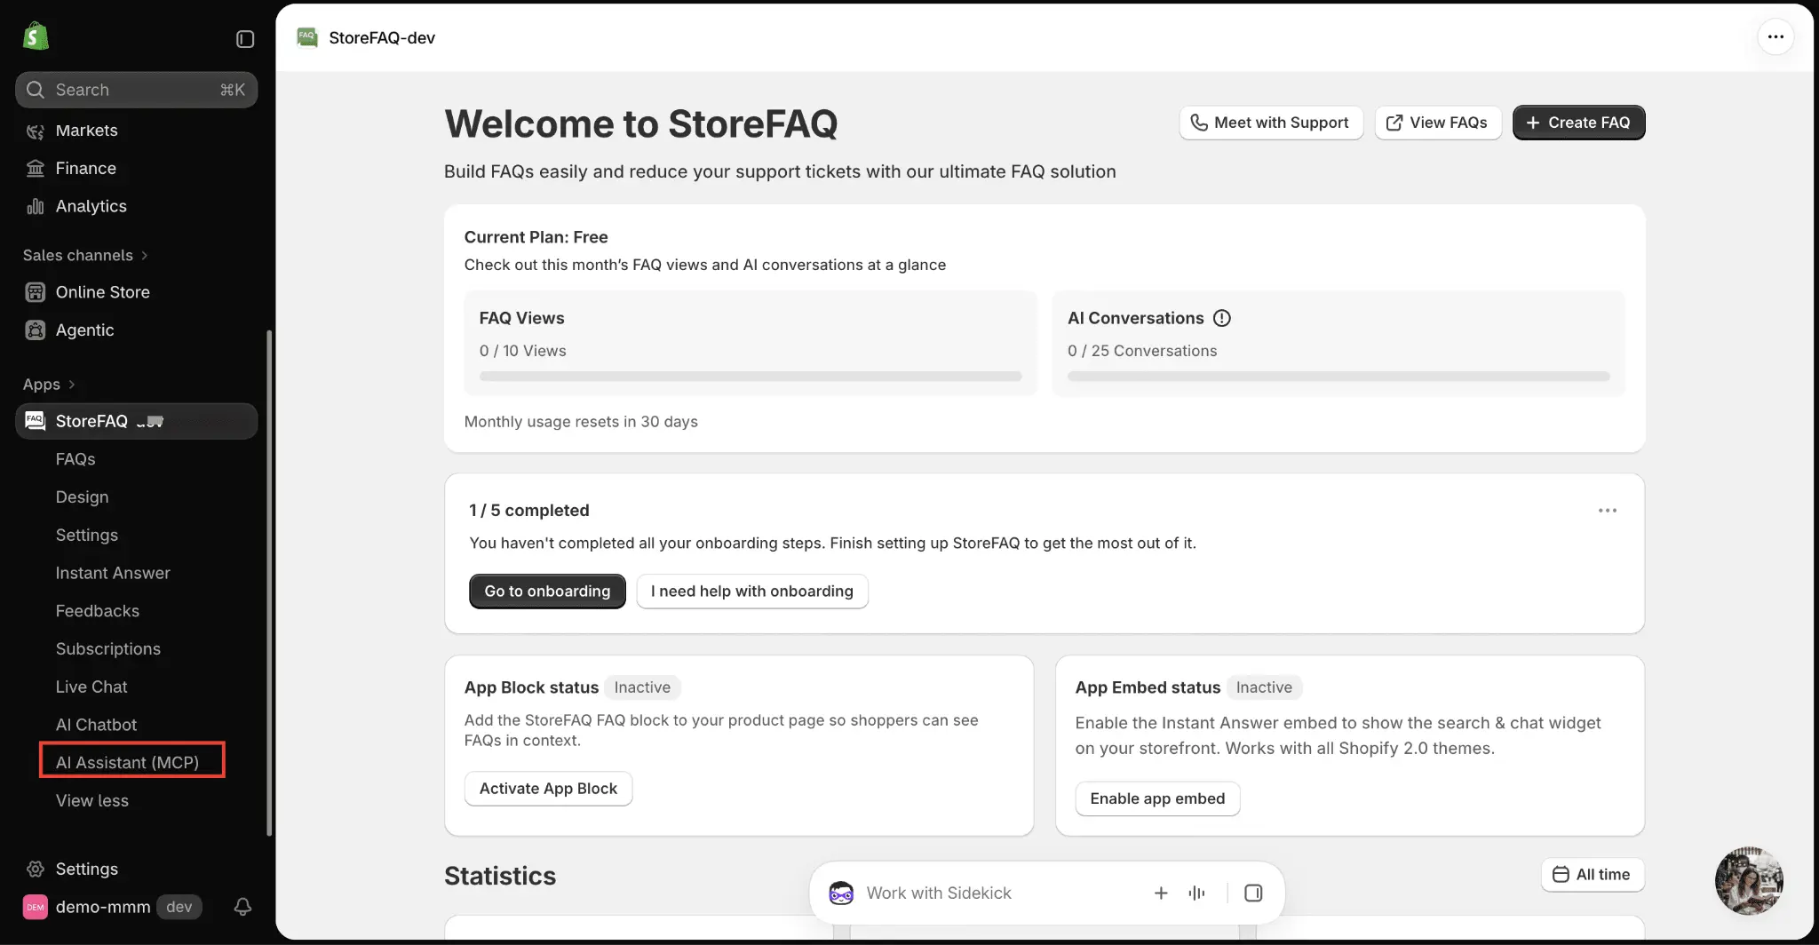Open the AI Chatbot page
1819x945 pixels.
(x=96, y=725)
